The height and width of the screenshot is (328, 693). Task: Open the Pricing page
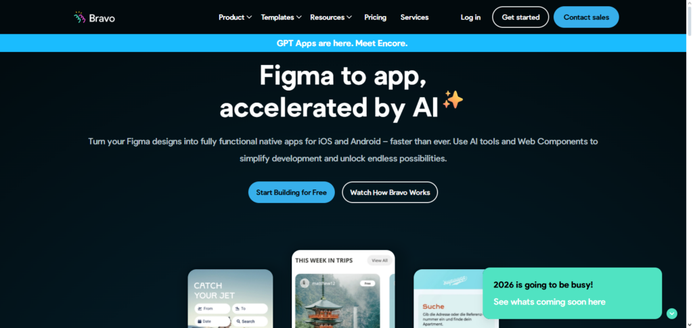click(375, 17)
